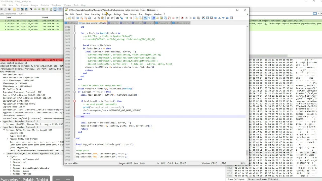Screen dimensions: 322x181
Task: Toggle auto-scroll during live capture in Wireshark
Action: click(55, 9)
